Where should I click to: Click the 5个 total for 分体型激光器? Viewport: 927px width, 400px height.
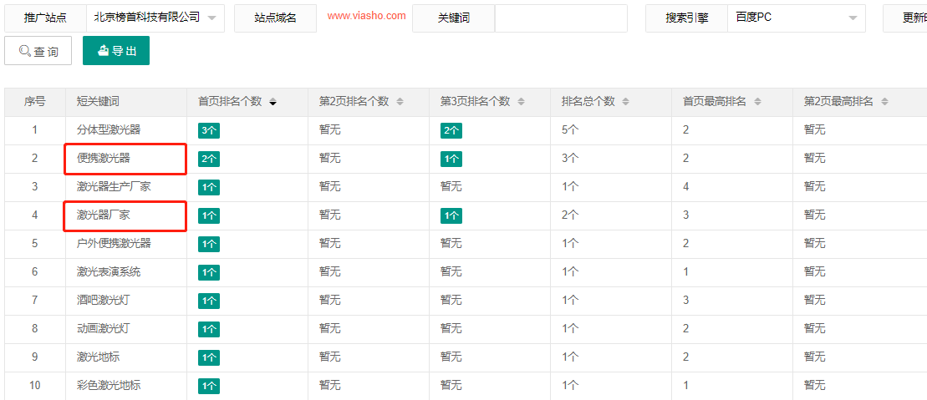click(570, 129)
